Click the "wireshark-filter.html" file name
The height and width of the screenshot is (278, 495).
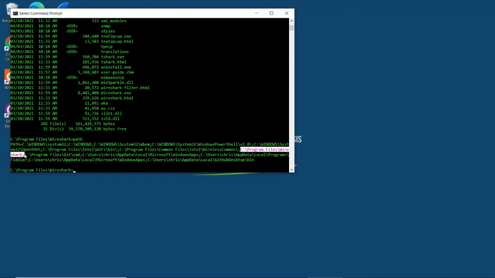[125, 88]
